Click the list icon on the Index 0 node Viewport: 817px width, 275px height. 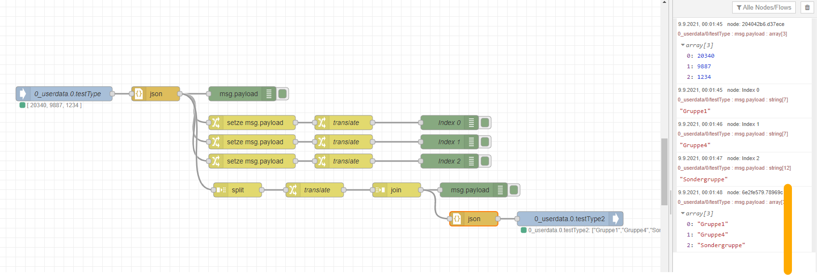pos(471,123)
